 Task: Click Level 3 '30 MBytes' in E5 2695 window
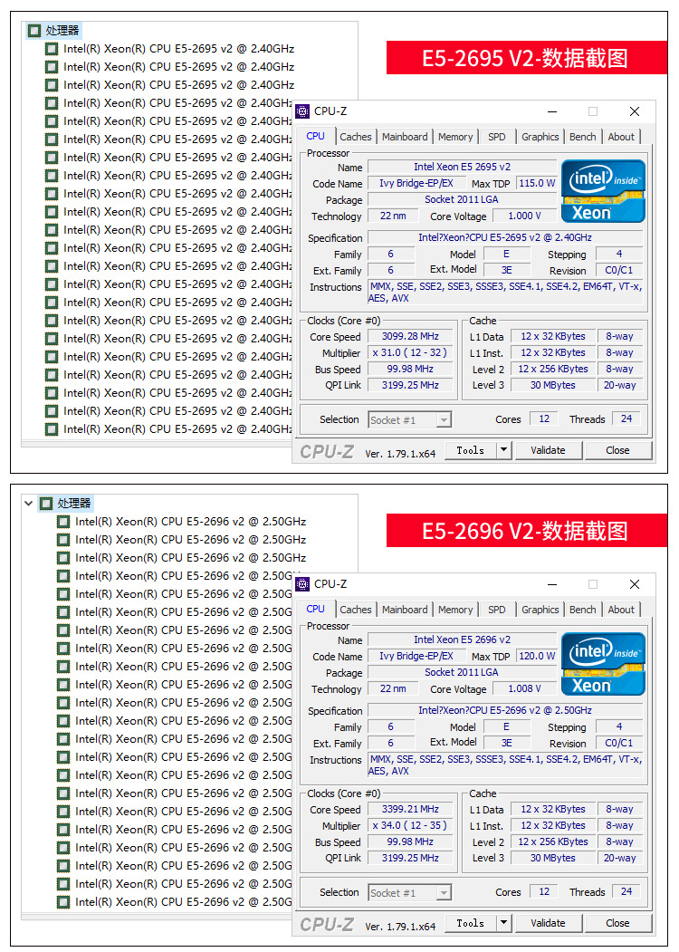[x=553, y=386]
